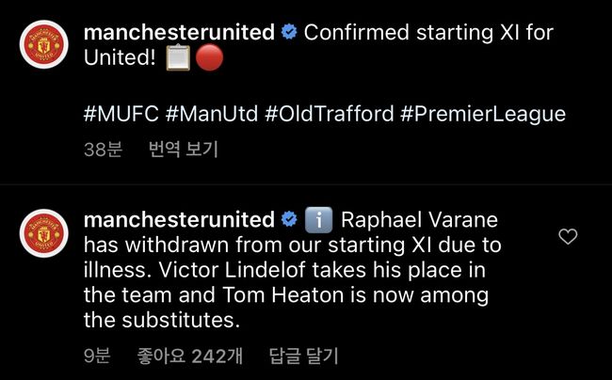612x380 pixels.
Task: Open the #PremierLeague hashtag
Action: [483, 115]
